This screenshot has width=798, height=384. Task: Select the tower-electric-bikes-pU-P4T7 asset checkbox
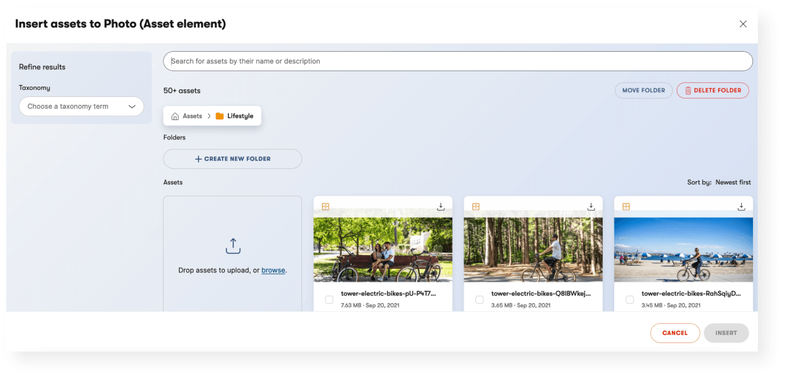click(329, 299)
